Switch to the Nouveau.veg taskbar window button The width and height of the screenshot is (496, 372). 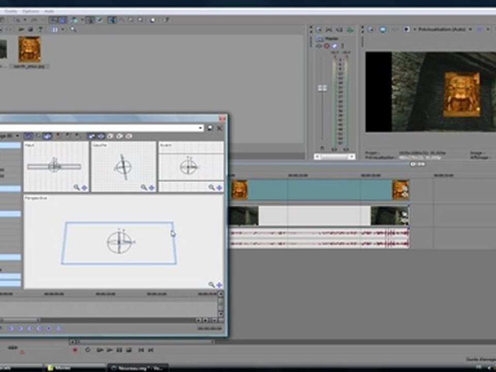[137, 368]
